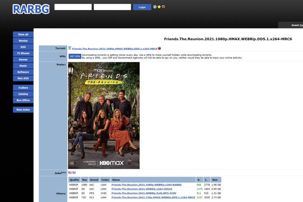The height and width of the screenshot is (202, 303).
Task: Open the Non XXX category
Action: 23,78
